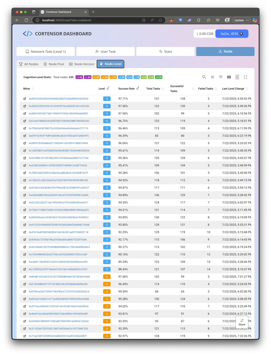Sort by Last Level Change arrows
Viewport: 271px width, 355px height.
point(247,89)
